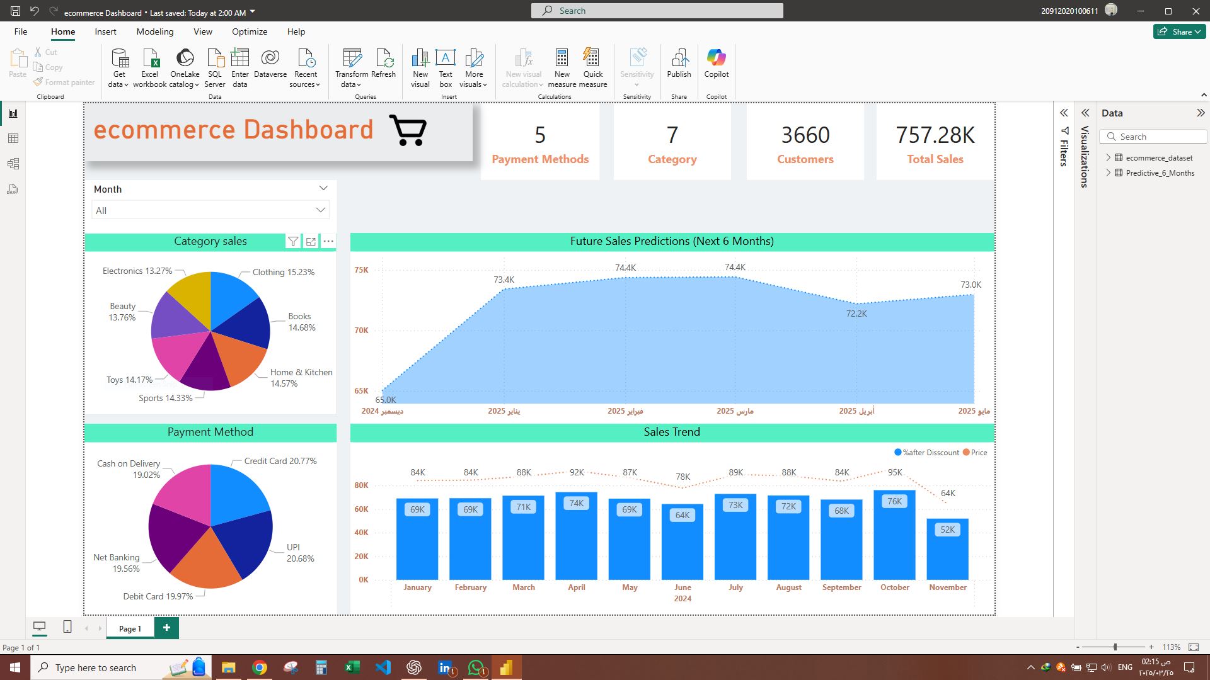The width and height of the screenshot is (1210, 680).
Task: Open the Modeling ribbon tab
Action: point(154,31)
